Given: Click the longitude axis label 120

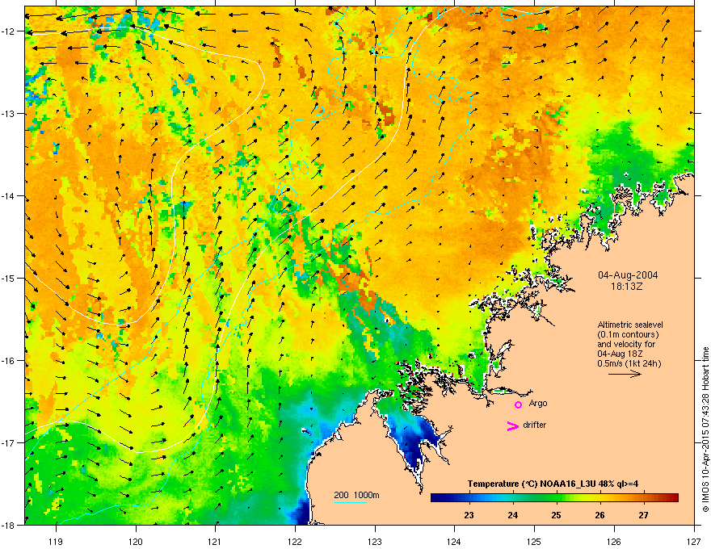Looking at the screenshot, I should pos(136,541).
